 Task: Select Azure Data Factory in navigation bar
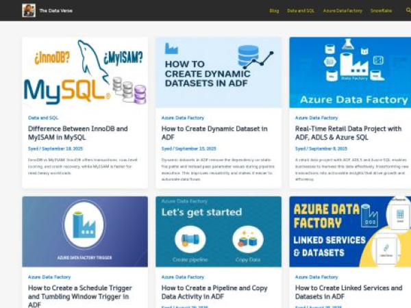342,11
